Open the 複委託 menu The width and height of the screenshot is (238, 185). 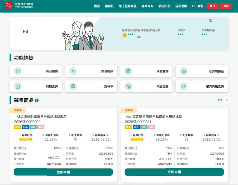[x=109, y=6]
